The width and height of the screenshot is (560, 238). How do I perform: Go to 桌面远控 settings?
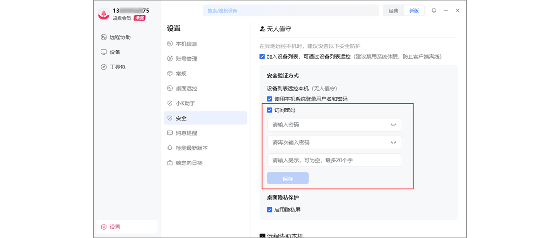pos(186,88)
